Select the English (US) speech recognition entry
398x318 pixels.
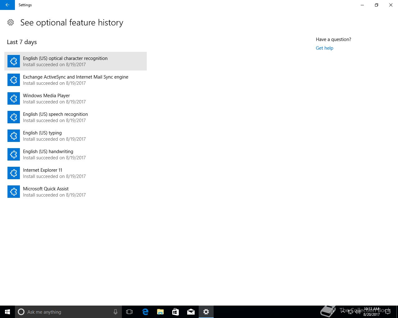(x=76, y=117)
